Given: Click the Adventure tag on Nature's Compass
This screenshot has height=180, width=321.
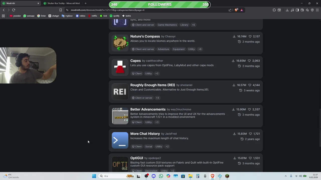Looking at the screenshot, I should [x=164, y=49].
